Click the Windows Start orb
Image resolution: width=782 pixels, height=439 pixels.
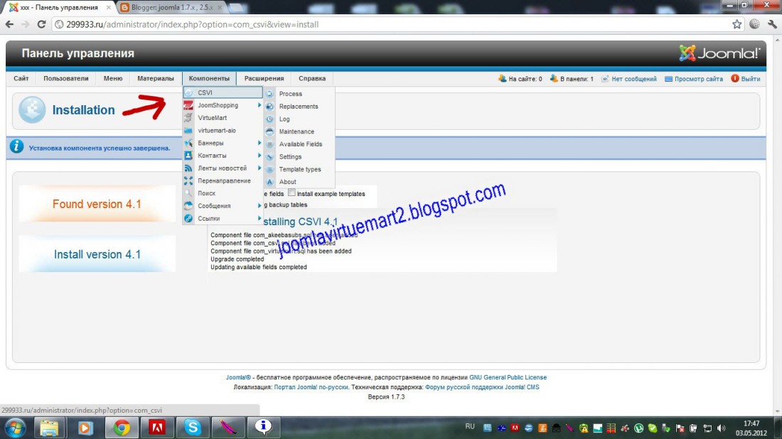coord(16,428)
